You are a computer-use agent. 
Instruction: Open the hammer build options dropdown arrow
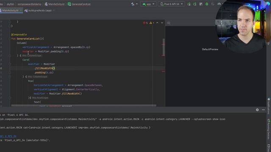[x=137, y=4]
